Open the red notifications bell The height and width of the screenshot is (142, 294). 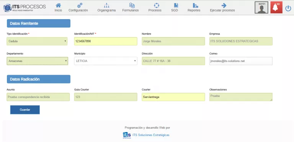276,8
